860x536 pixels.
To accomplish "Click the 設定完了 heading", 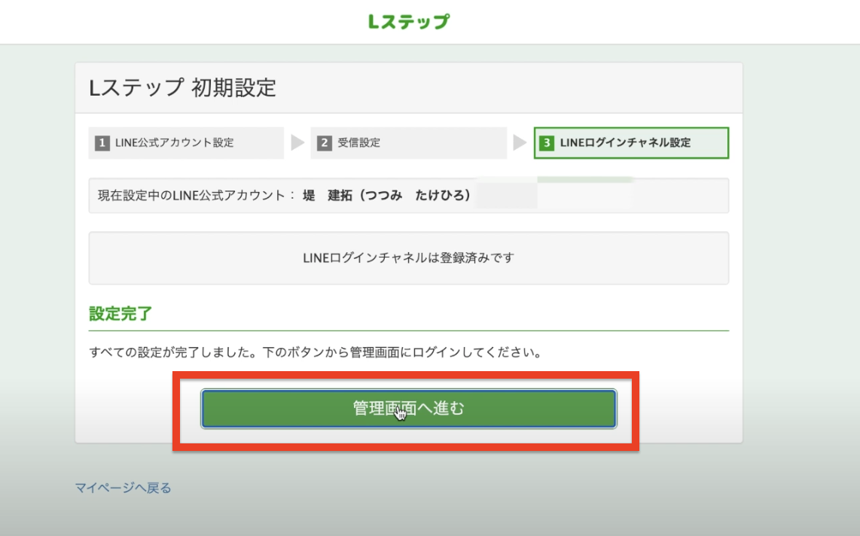I will (120, 314).
